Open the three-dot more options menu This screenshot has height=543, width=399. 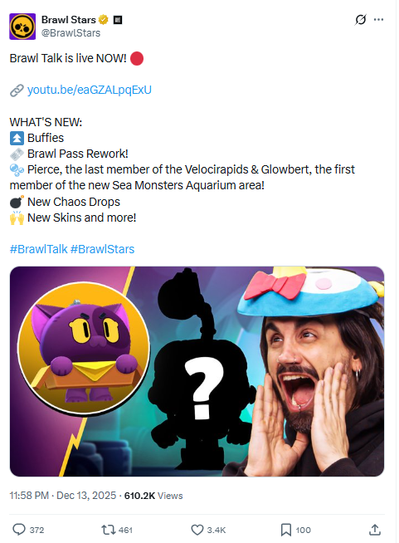click(x=378, y=20)
